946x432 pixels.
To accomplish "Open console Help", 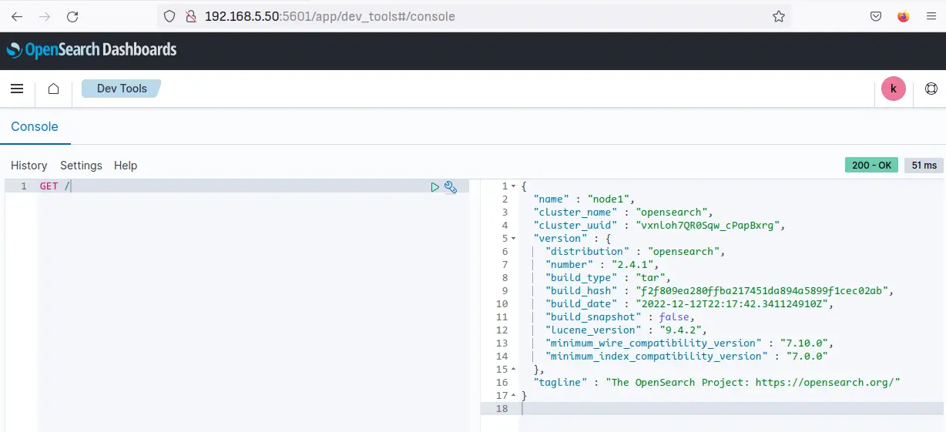I will pos(126,166).
